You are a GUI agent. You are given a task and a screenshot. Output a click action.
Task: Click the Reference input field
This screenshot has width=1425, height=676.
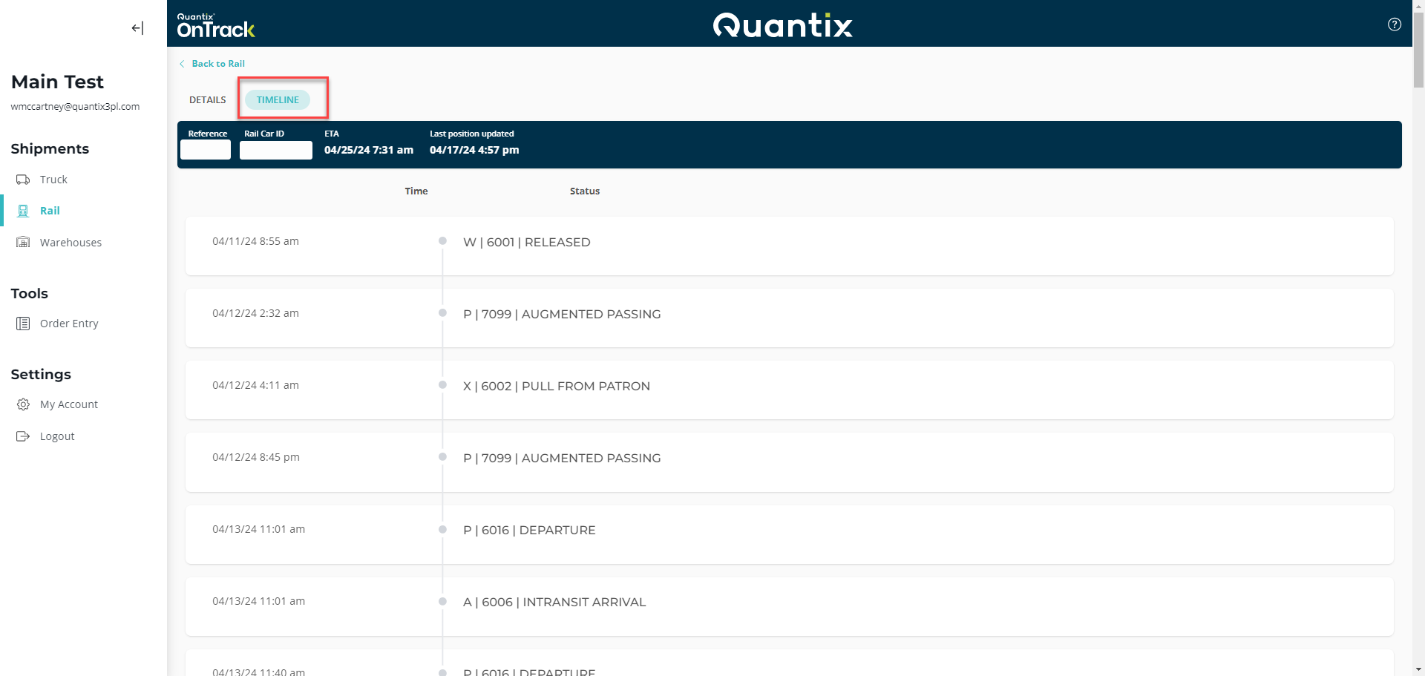coord(206,150)
